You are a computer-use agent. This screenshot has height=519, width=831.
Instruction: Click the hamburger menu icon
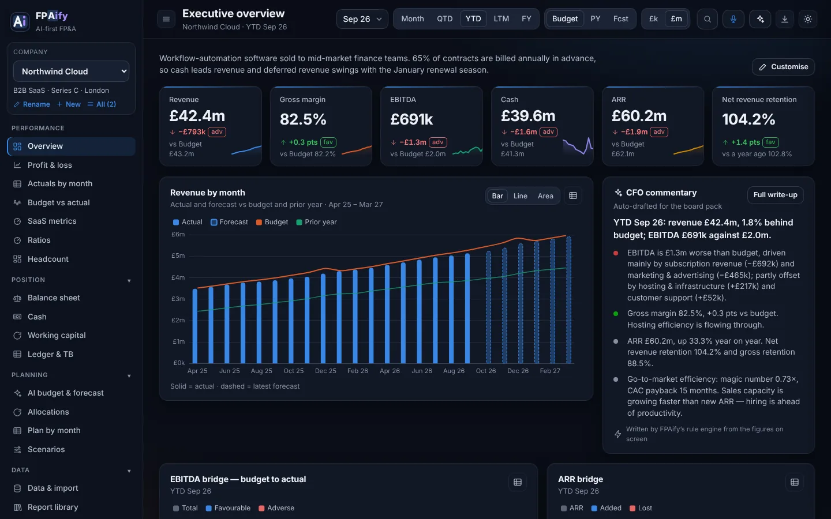pyautogui.click(x=166, y=19)
